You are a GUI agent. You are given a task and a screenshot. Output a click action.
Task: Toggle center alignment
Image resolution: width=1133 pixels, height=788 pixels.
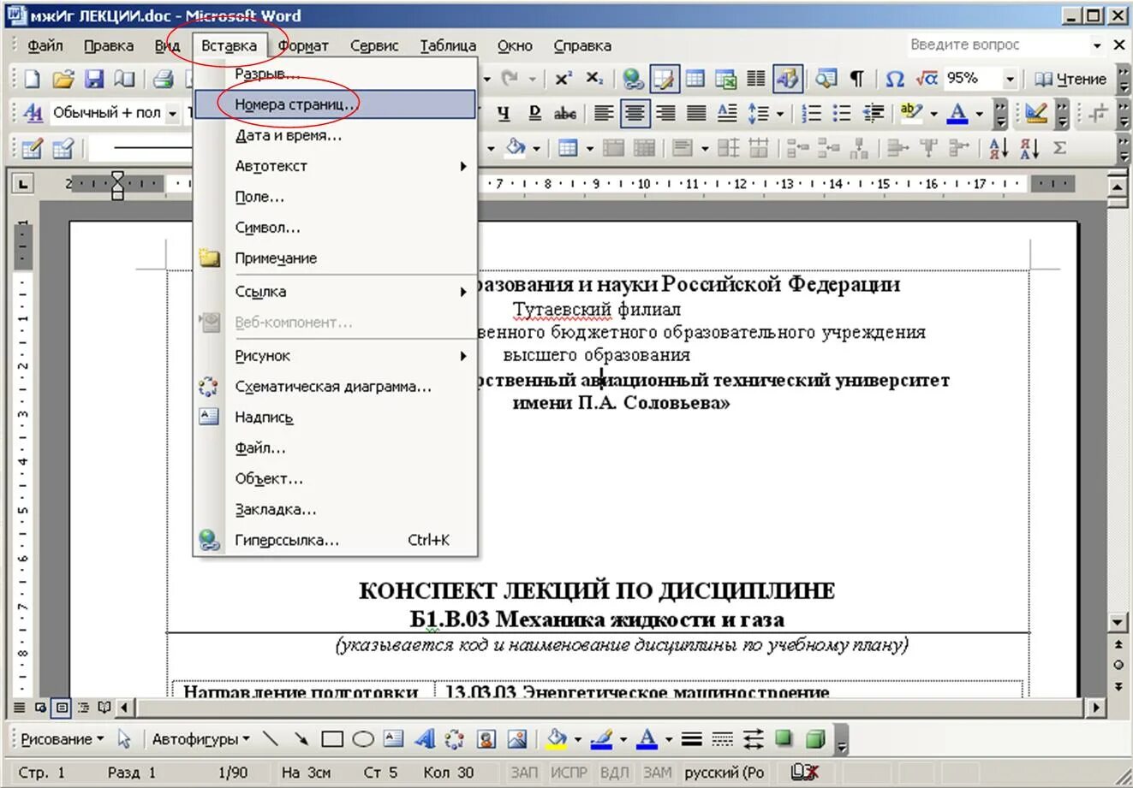tap(635, 113)
